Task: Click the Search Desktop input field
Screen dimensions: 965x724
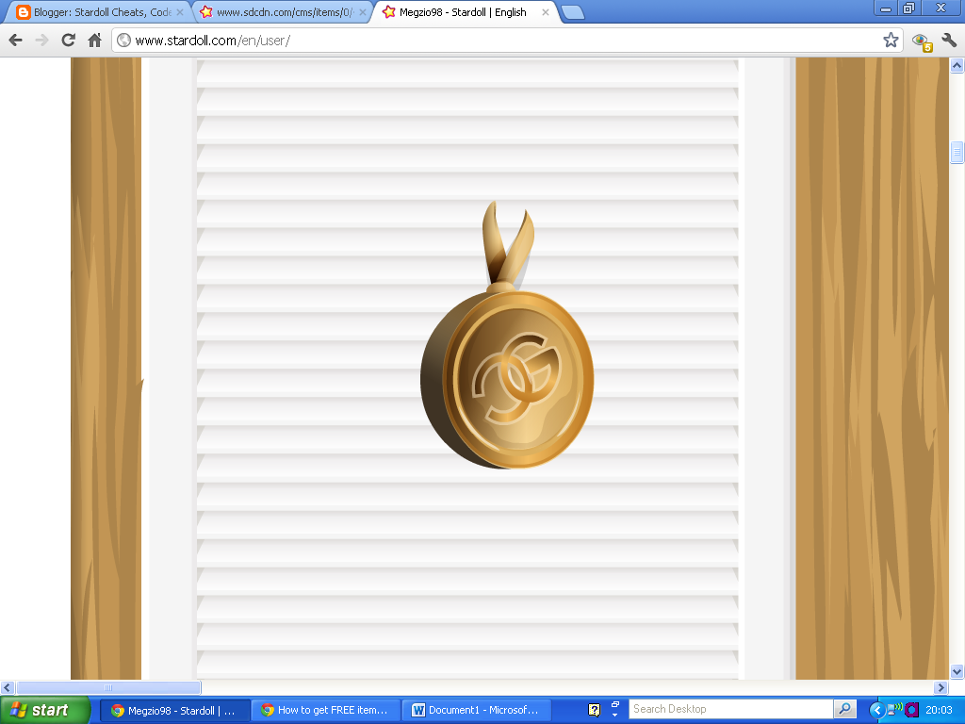Action: [x=731, y=709]
